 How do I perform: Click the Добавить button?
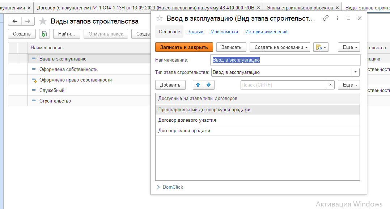[170, 85]
